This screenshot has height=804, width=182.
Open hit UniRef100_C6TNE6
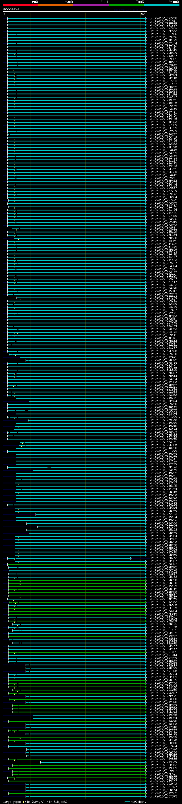click(163, 34)
